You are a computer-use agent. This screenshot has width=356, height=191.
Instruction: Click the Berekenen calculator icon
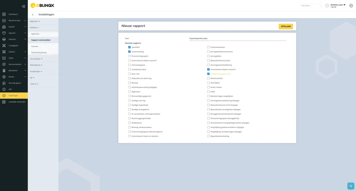4,71
